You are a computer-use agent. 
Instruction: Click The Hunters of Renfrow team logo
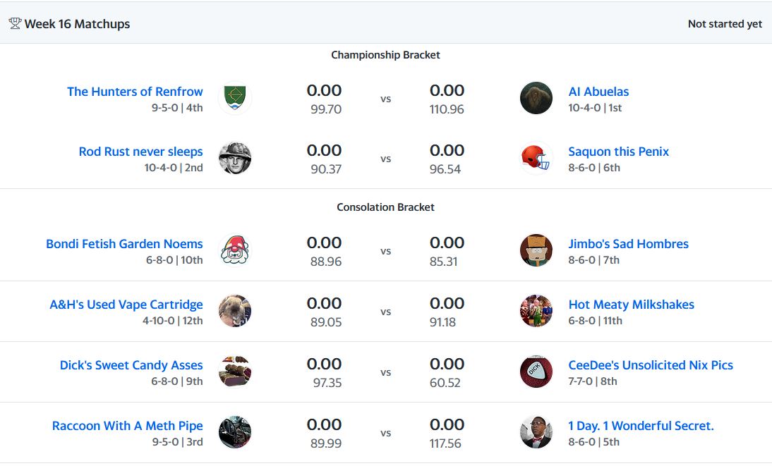(235, 98)
